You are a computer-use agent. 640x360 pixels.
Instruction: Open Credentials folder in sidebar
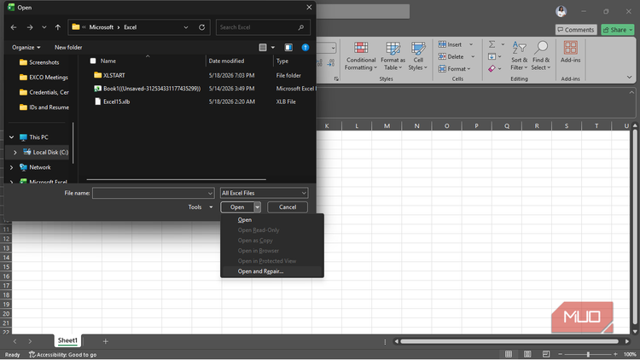pos(49,93)
